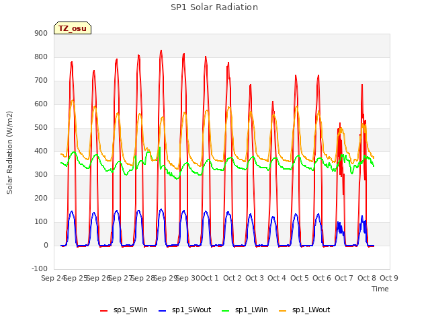This screenshot has width=430, height=323.
Task: Click the Oct 3 x-axis date label
Action: tap(255, 278)
